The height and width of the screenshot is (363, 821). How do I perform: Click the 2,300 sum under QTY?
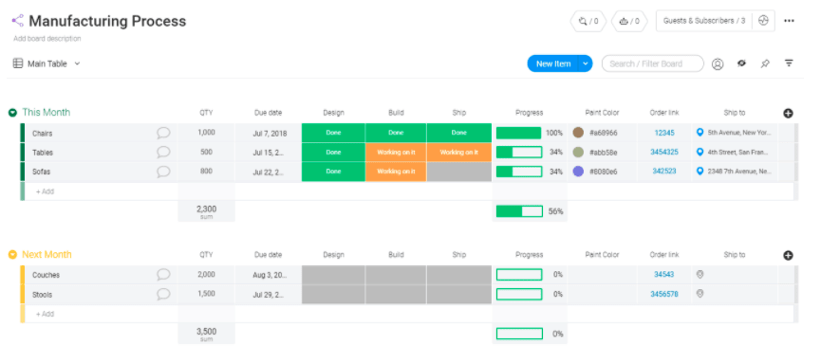point(206,209)
